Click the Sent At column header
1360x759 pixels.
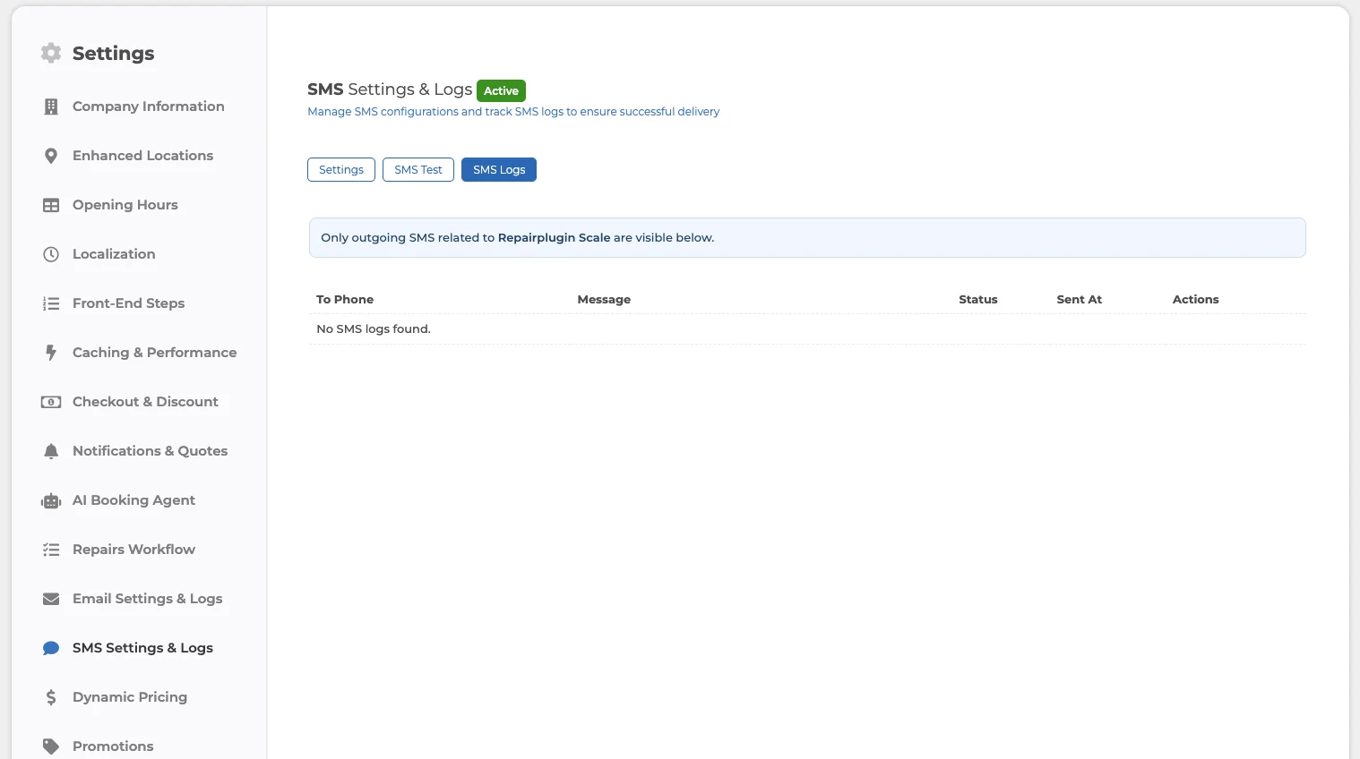1080,300
